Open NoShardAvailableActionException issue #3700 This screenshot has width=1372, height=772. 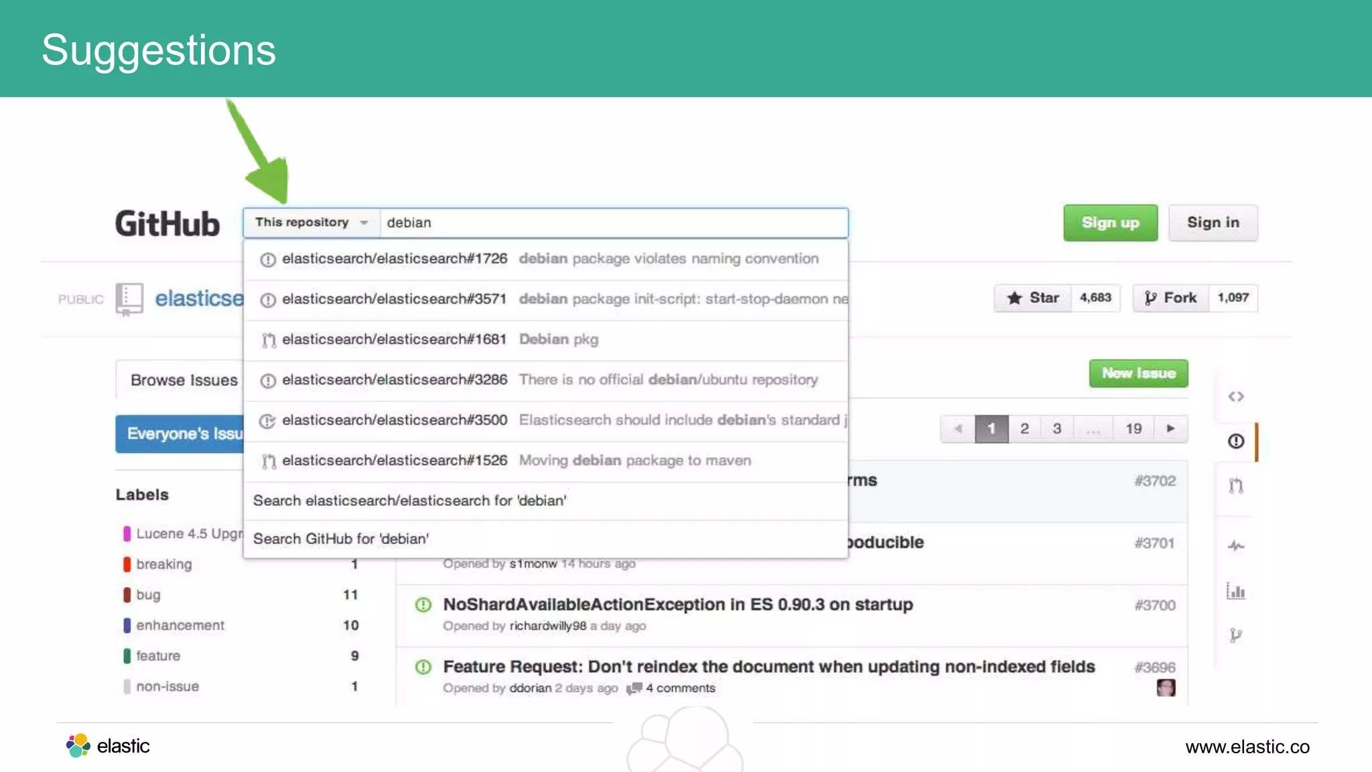point(677,604)
